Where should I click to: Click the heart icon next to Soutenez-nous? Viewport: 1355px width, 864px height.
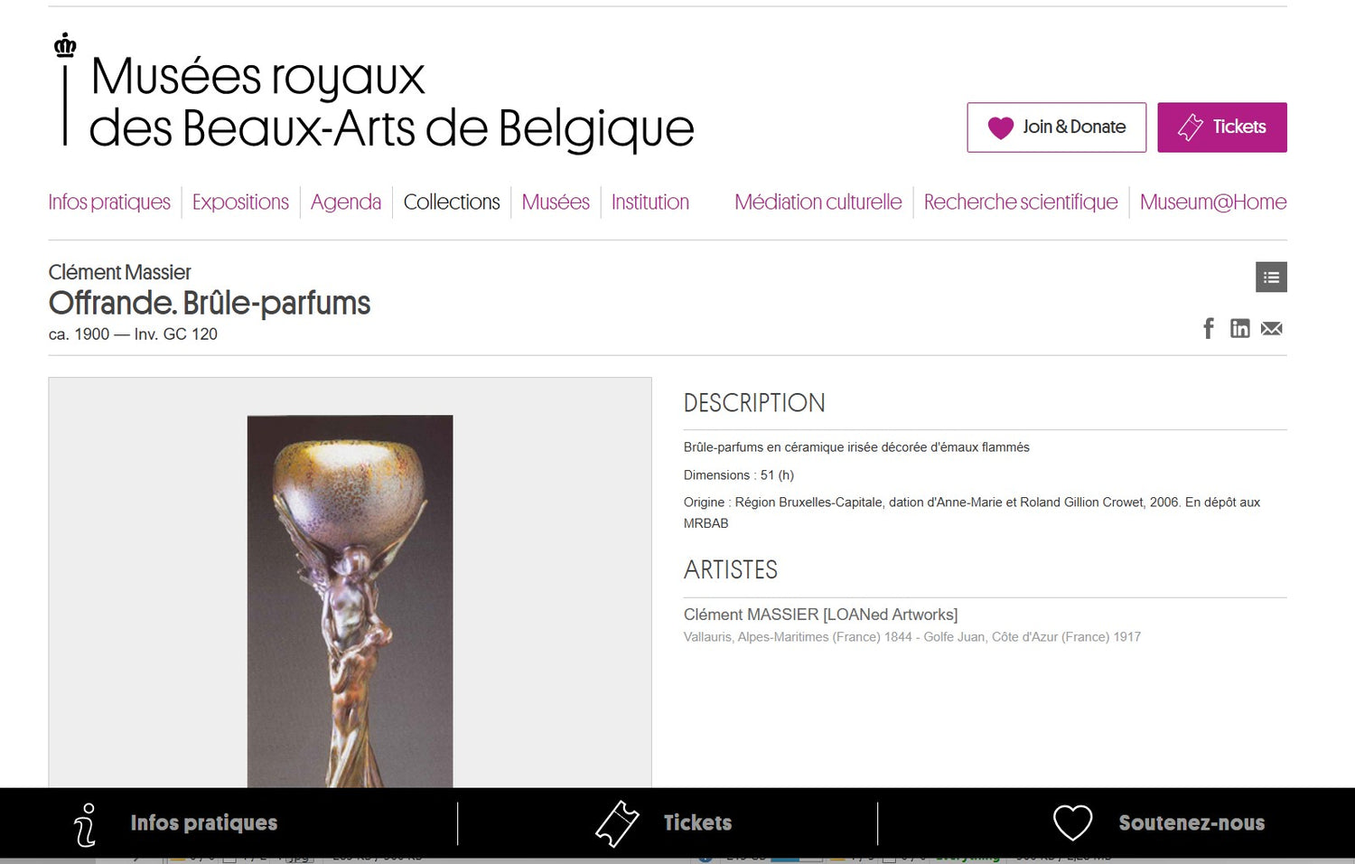pyautogui.click(x=1073, y=823)
